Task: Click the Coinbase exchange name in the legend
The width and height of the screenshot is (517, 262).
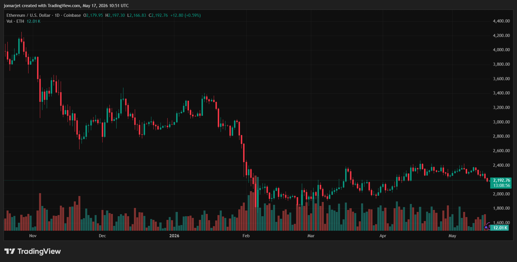Action: tap(72, 15)
